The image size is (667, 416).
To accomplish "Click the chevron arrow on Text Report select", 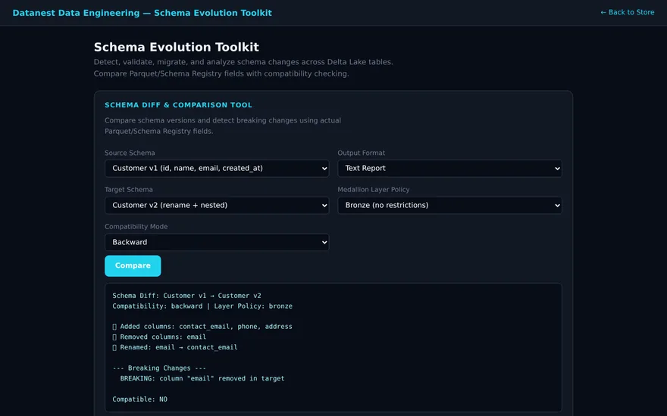I will pyautogui.click(x=557, y=169).
